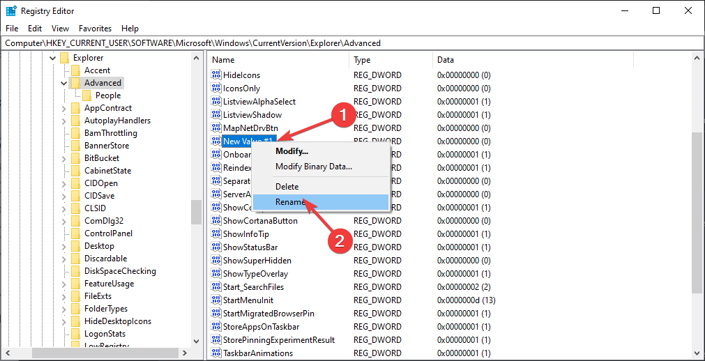Choose Modify... from the context menu
Image resolution: width=705 pixels, height=361 pixels.
click(321, 151)
